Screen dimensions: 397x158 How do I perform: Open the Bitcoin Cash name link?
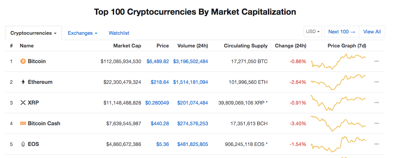[44, 123]
